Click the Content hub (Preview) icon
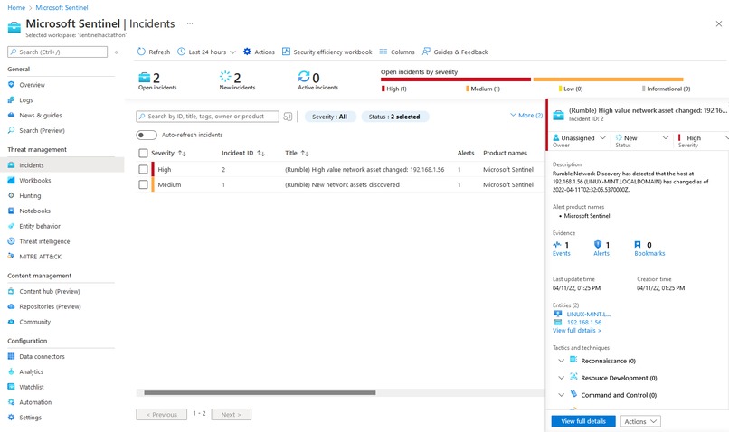Viewport: 729px width, 432px height. click(11, 291)
